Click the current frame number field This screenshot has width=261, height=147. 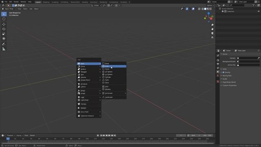(181, 136)
